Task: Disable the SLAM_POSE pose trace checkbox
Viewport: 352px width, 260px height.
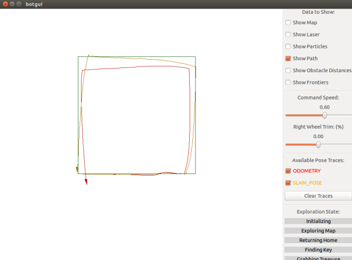Action: (288, 183)
